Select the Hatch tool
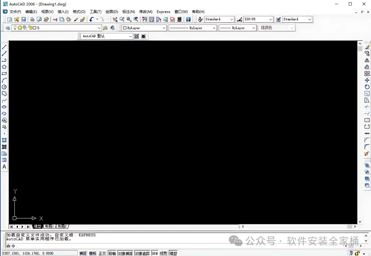The height and width of the screenshot is (256, 371). click(4, 140)
